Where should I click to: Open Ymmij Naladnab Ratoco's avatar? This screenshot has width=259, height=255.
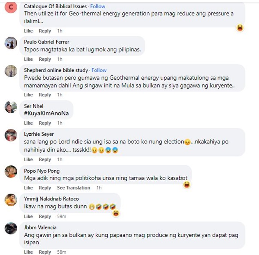click(11, 200)
